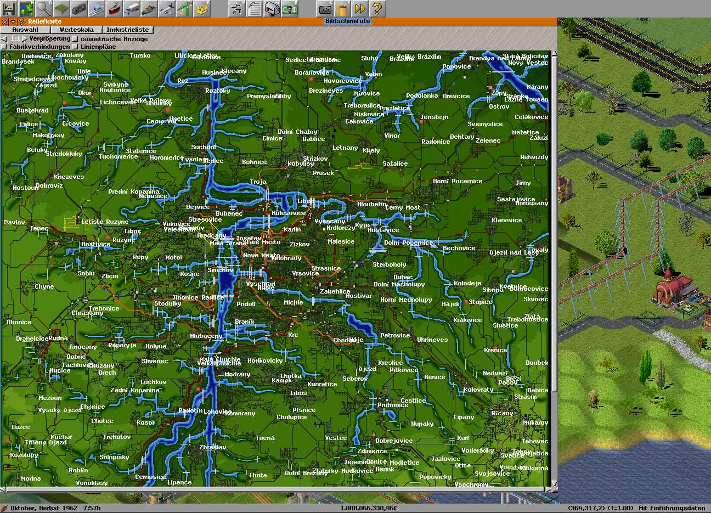The width and height of the screenshot is (711, 513).
Task: Open help from the Reliefkarte title bar question mark
Action: click(x=22, y=22)
